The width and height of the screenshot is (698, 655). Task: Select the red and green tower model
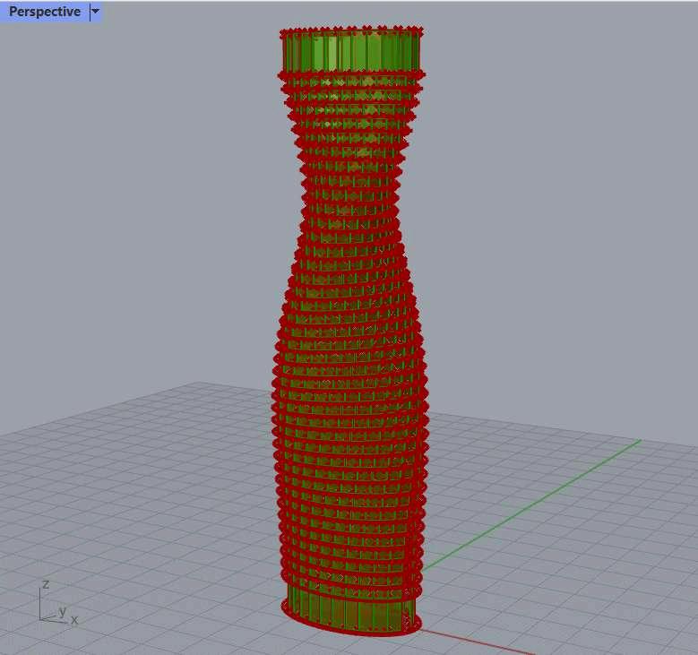(x=350, y=330)
